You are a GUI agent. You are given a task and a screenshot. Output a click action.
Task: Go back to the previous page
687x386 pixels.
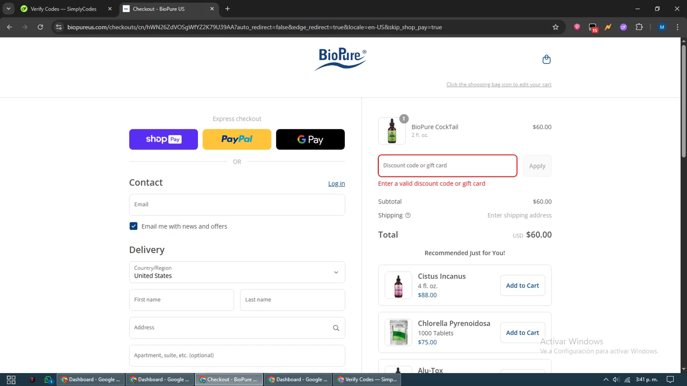tap(10, 27)
